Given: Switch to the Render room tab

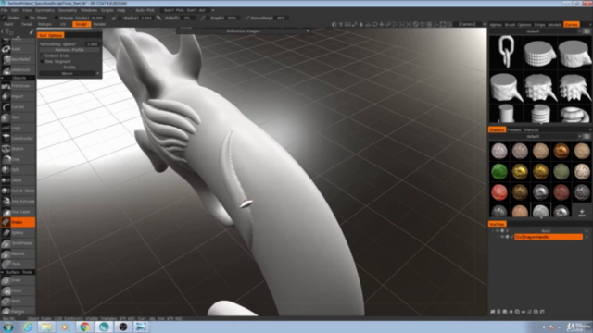Looking at the screenshot, I should point(99,24).
